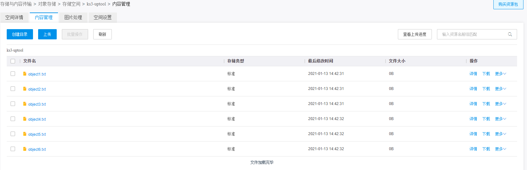Click the file icon beside object5.txt
Viewport: 527px width, 170px height.
(x=25, y=134)
